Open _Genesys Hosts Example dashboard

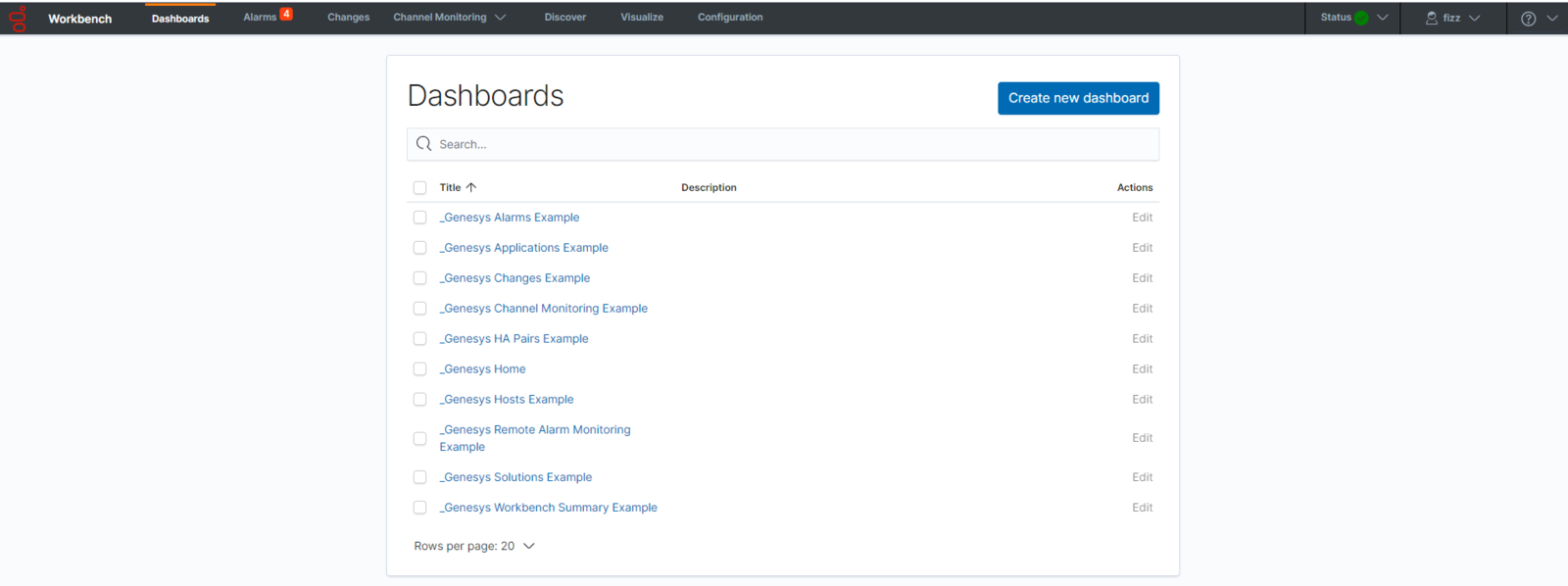507,400
